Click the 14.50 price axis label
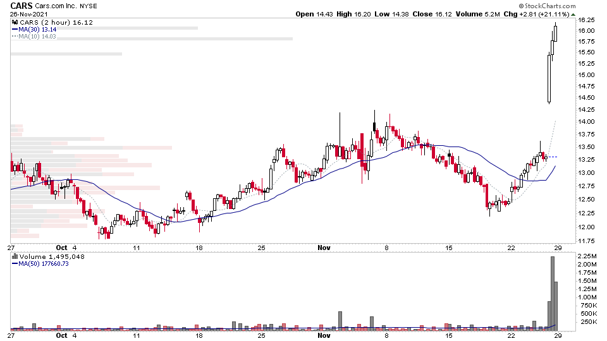 tap(587, 99)
